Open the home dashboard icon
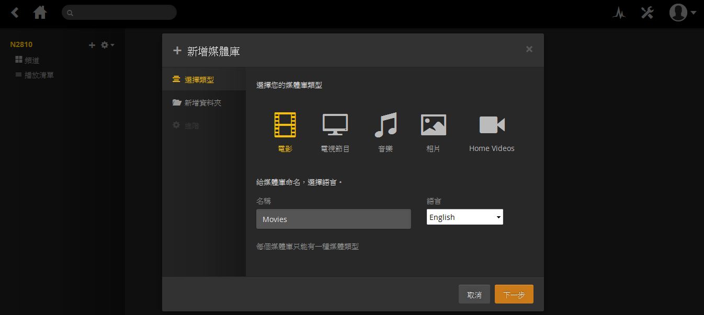This screenshot has width=704, height=315. click(x=40, y=13)
